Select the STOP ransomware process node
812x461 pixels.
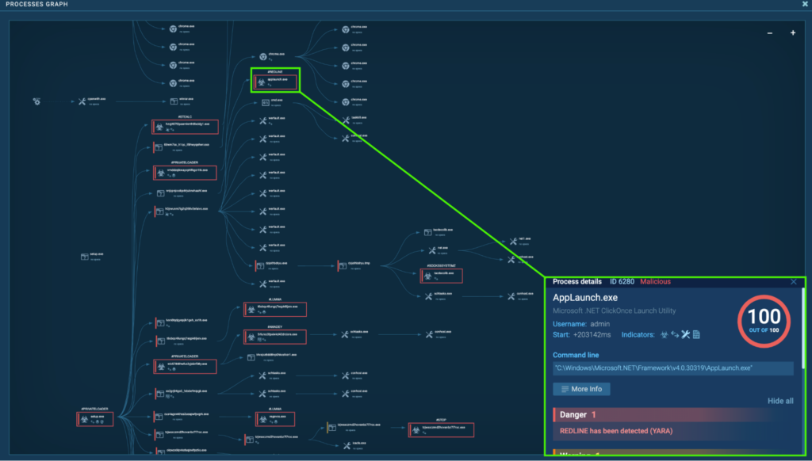click(441, 429)
